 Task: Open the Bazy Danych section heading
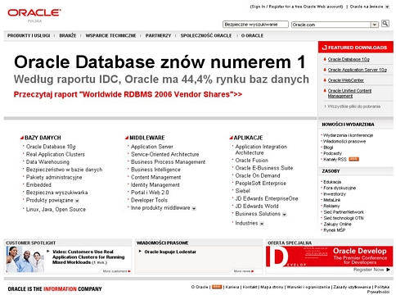click(x=43, y=138)
